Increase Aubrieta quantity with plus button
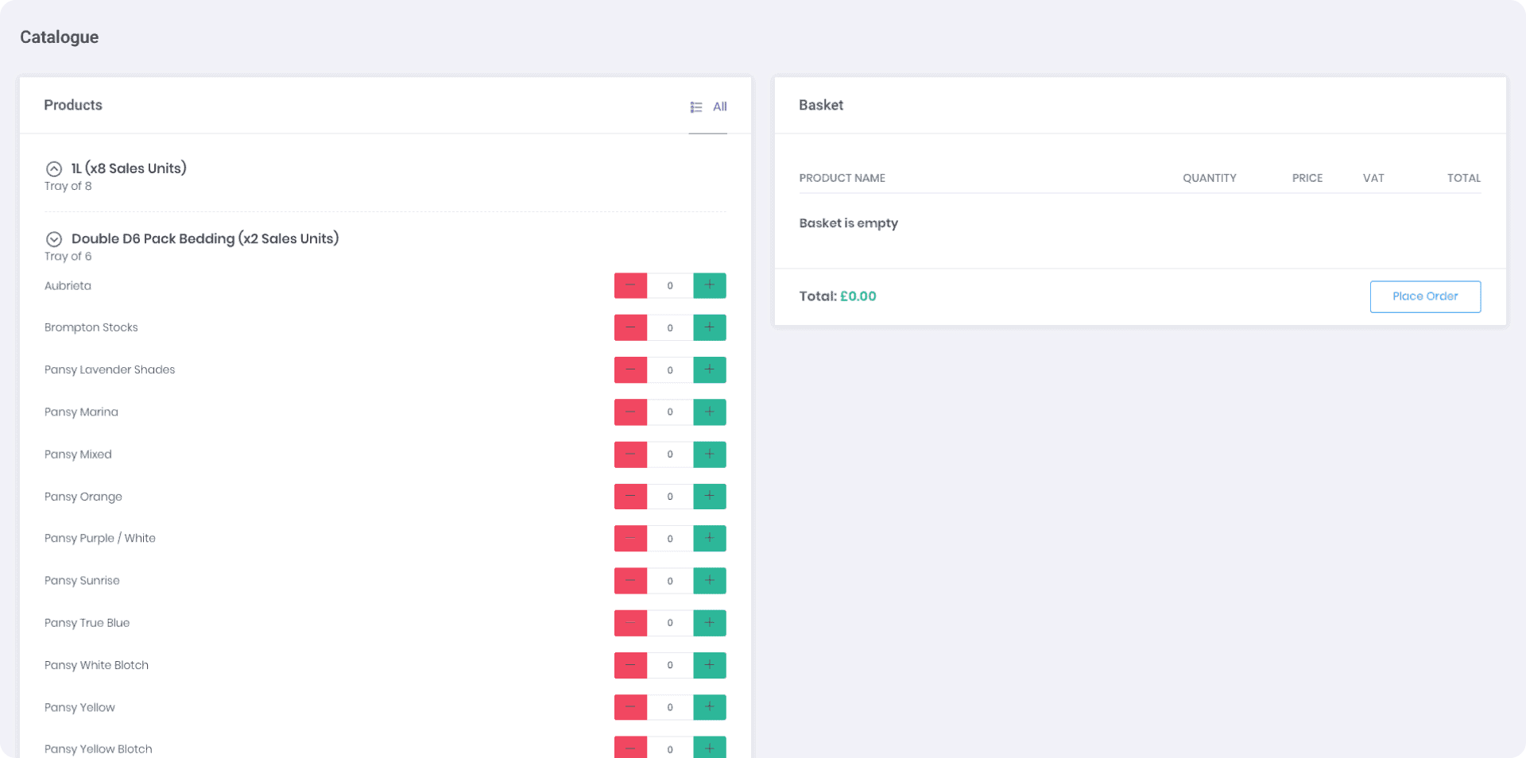 (x=709, y=285)
